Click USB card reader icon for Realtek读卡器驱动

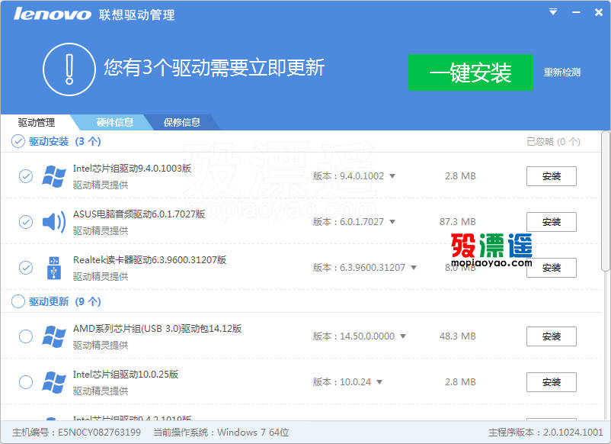[54, 268]
